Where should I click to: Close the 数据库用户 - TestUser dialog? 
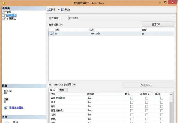pyautogui.click(x=172, y=2)
